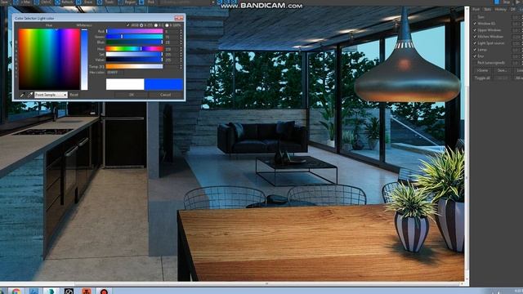523x294 pixels.
Task: Click the Temp (K) temperature gradient slider
Action: click(134, 67)
